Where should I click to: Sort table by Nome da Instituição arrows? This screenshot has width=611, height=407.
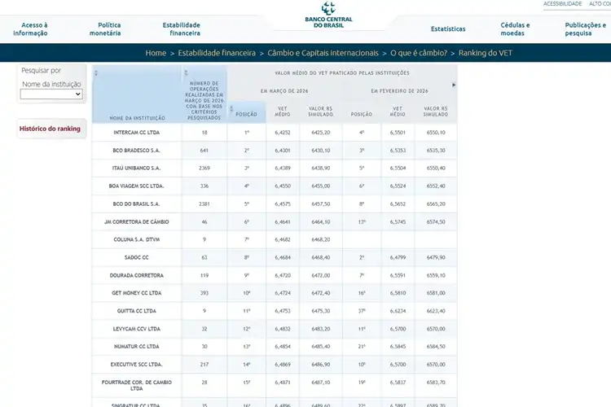pos(96,72)
